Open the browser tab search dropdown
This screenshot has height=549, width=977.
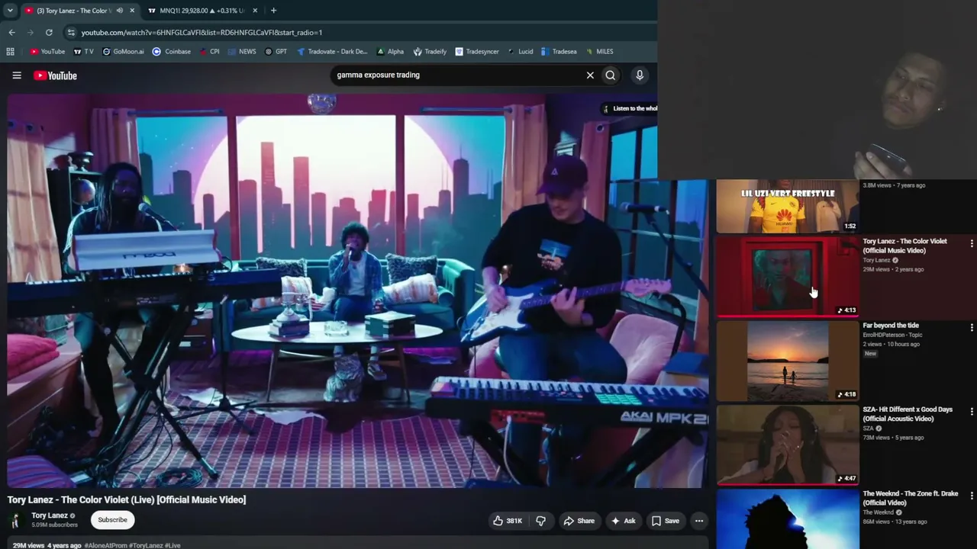point(10,11)
